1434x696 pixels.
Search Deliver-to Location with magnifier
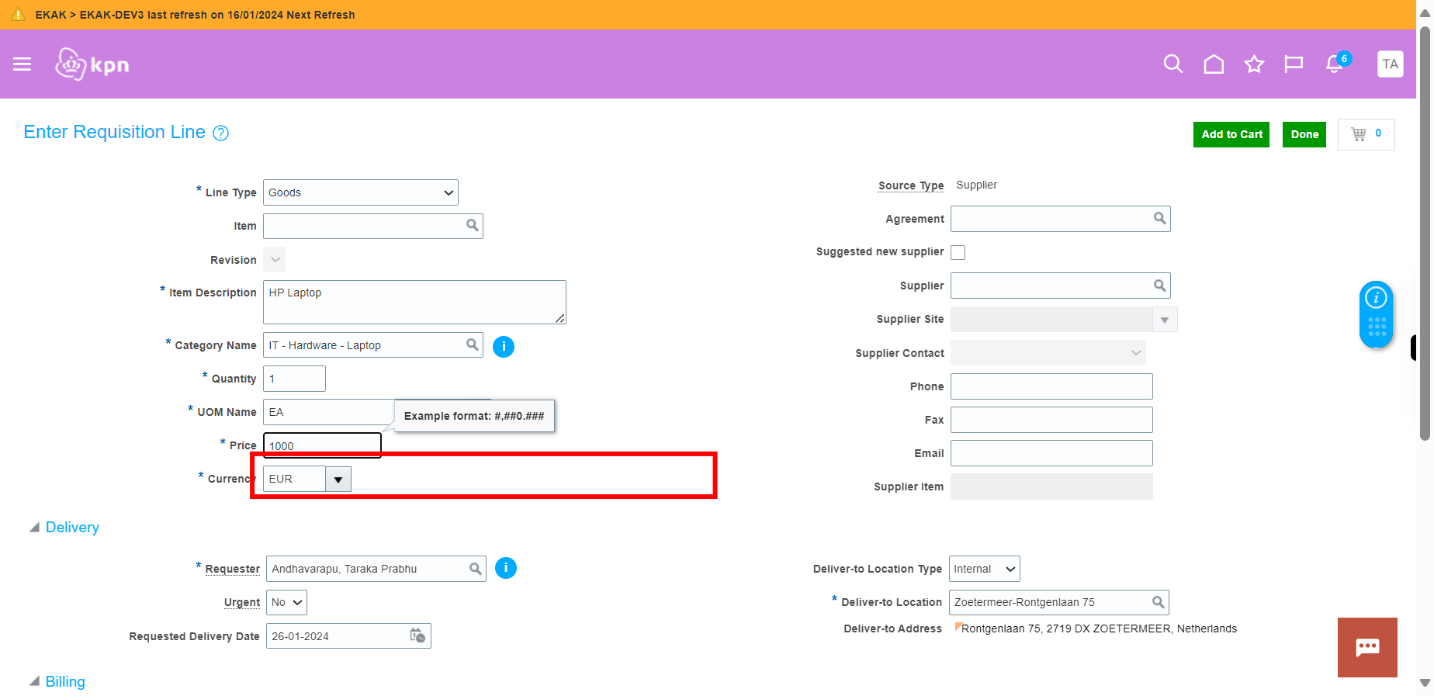coord(1158,602)
